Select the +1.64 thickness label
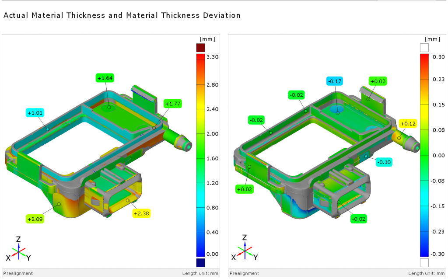The width and height of the screenshot is (448, 279). pos(105,78)
